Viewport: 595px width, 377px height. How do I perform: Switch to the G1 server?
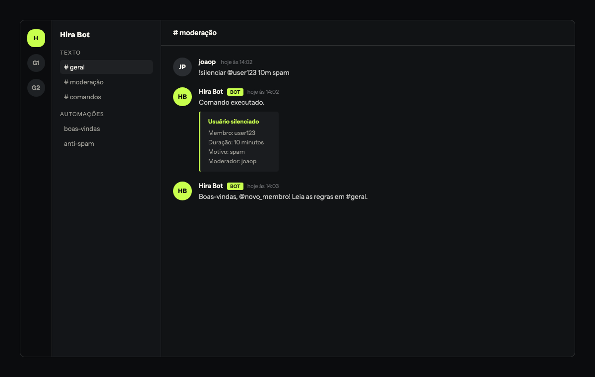coord(36,63)
